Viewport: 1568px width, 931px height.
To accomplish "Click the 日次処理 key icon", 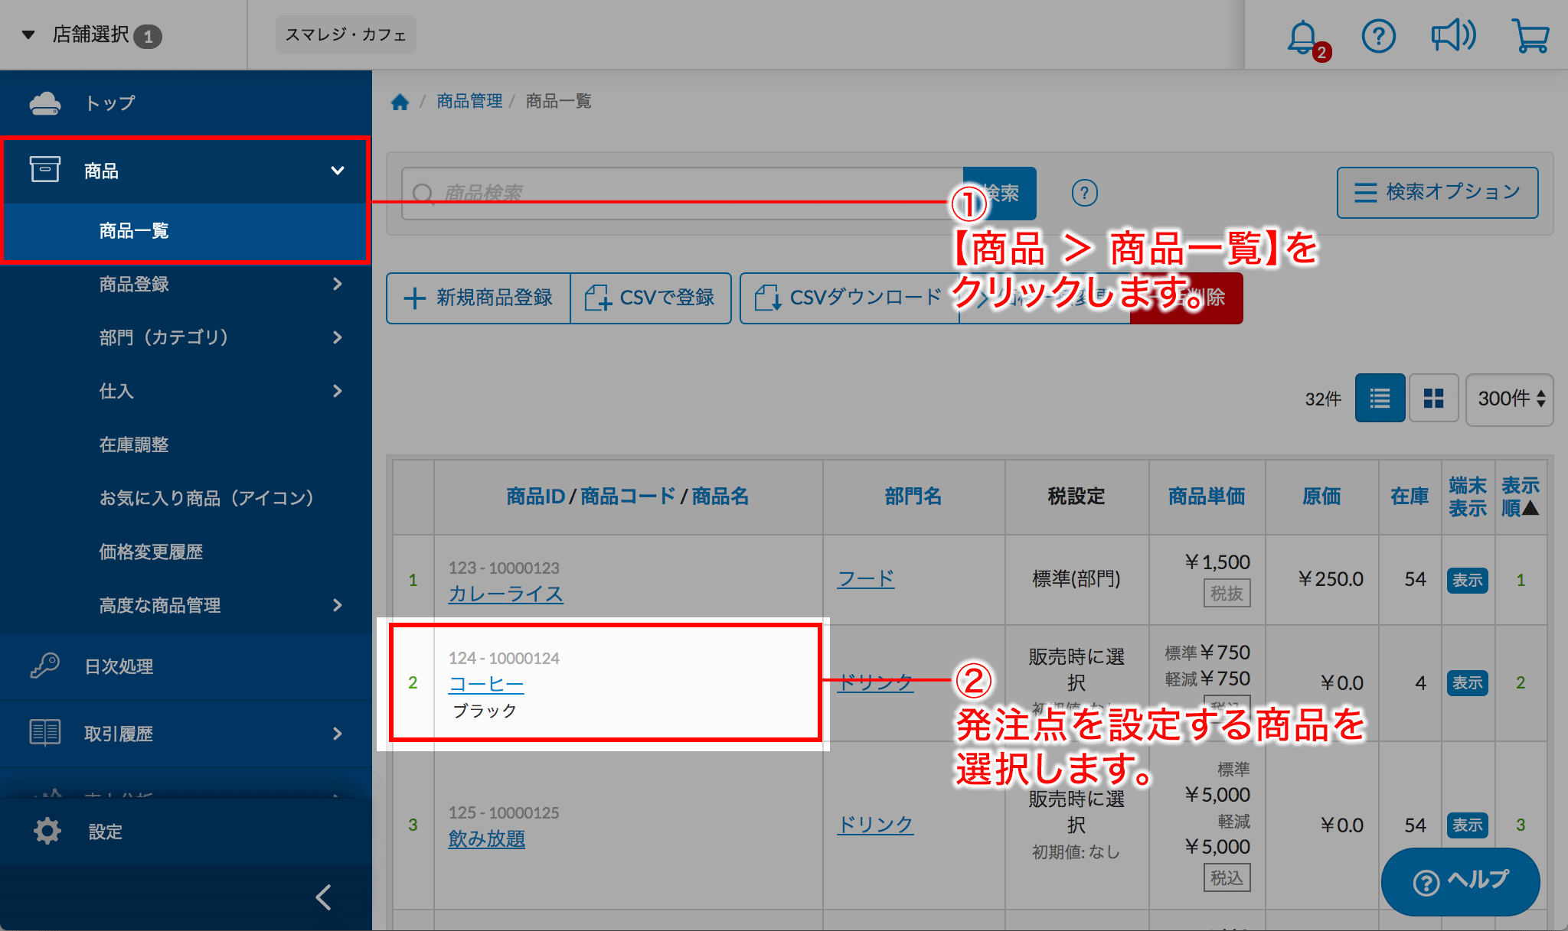I will tap(44, 666).
